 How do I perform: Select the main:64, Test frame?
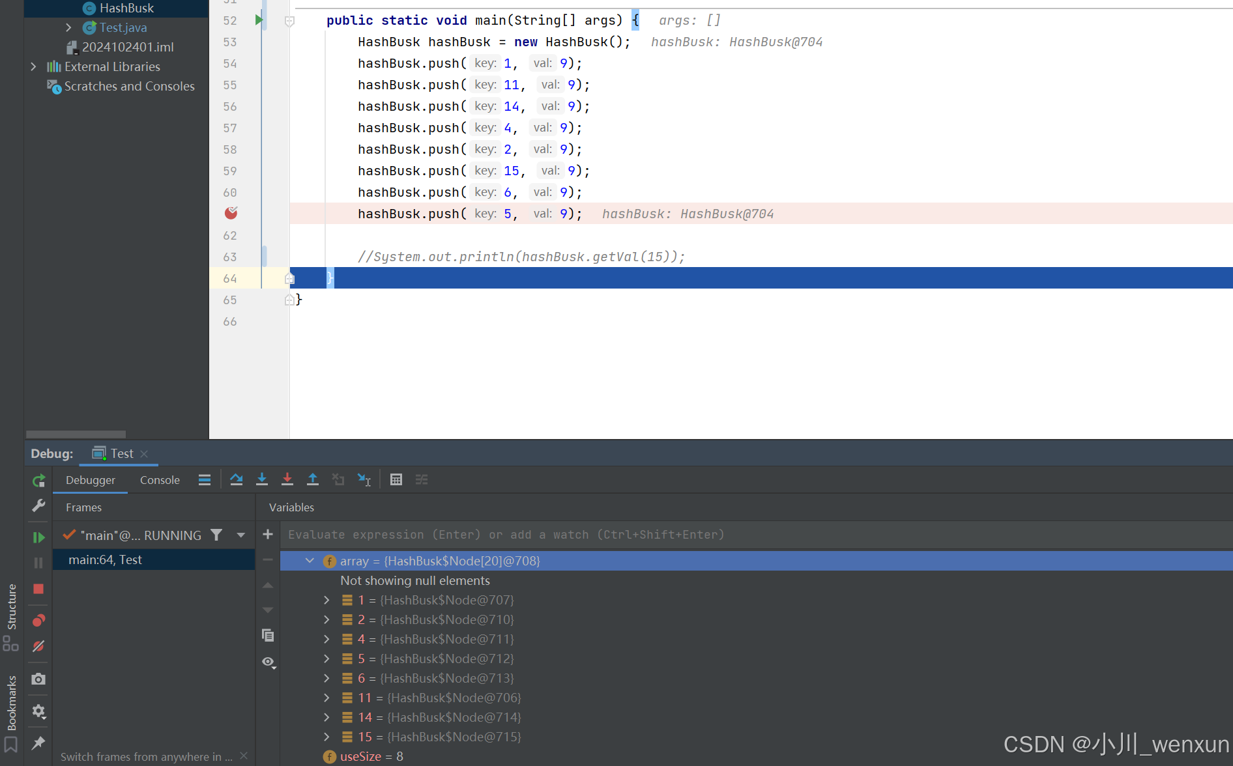(x=153, y=560)
